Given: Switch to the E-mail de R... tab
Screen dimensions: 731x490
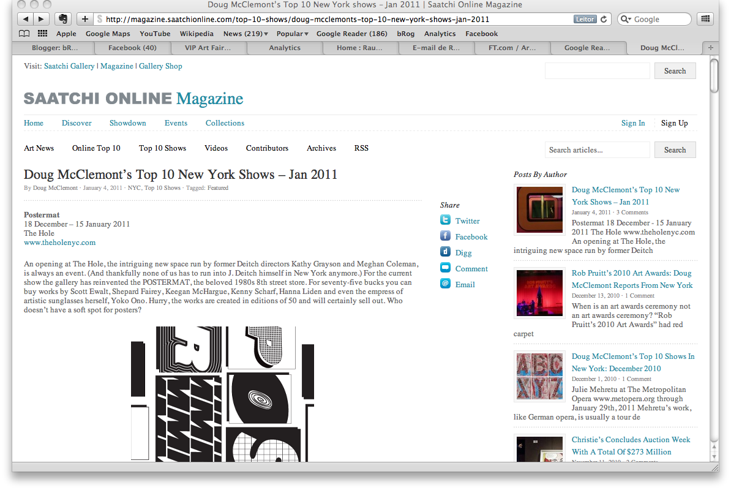Looking at the screenshot, I should (436, 48).
